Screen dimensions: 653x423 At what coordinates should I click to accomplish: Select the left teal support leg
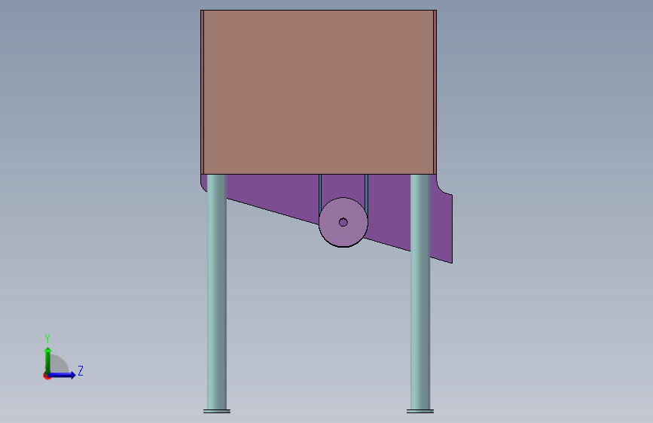(x=217, y=291)
